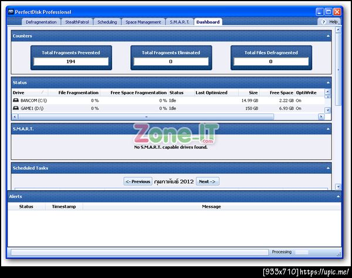Select the BANCOM (C:\) drive icon

tap(16, 100)
